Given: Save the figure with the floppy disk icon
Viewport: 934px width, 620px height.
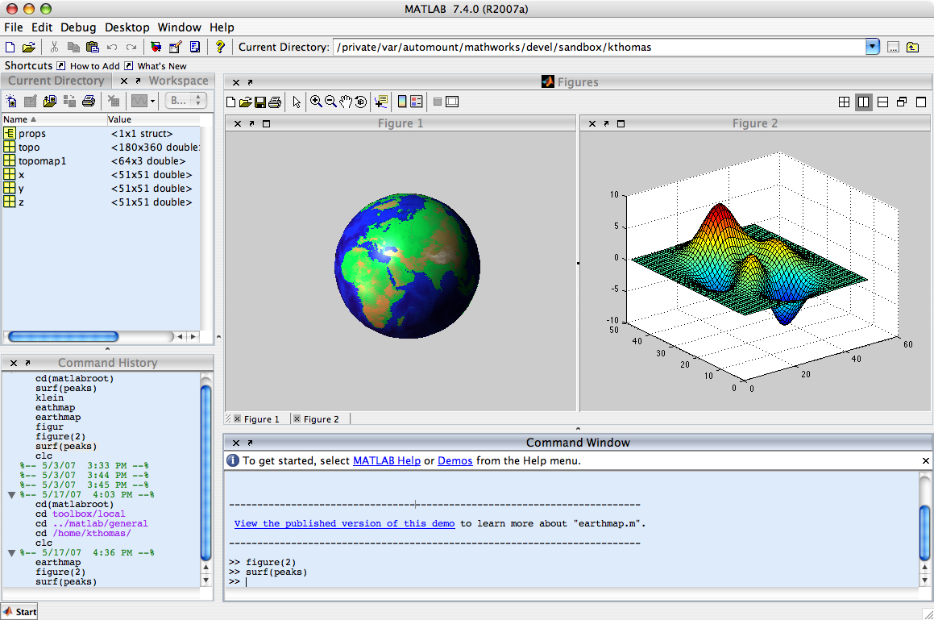Looking at the screenshot, I should click(x=260, y=102).
